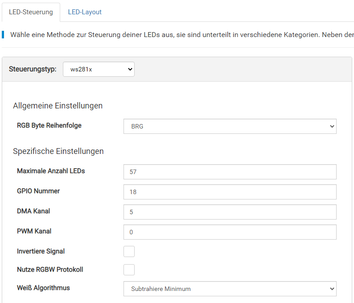Click into the DMA Kanal input field

[230, 212]
